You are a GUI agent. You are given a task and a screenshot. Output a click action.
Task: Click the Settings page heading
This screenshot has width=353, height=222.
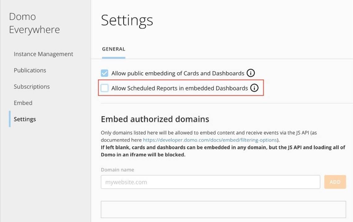(127, 21)
